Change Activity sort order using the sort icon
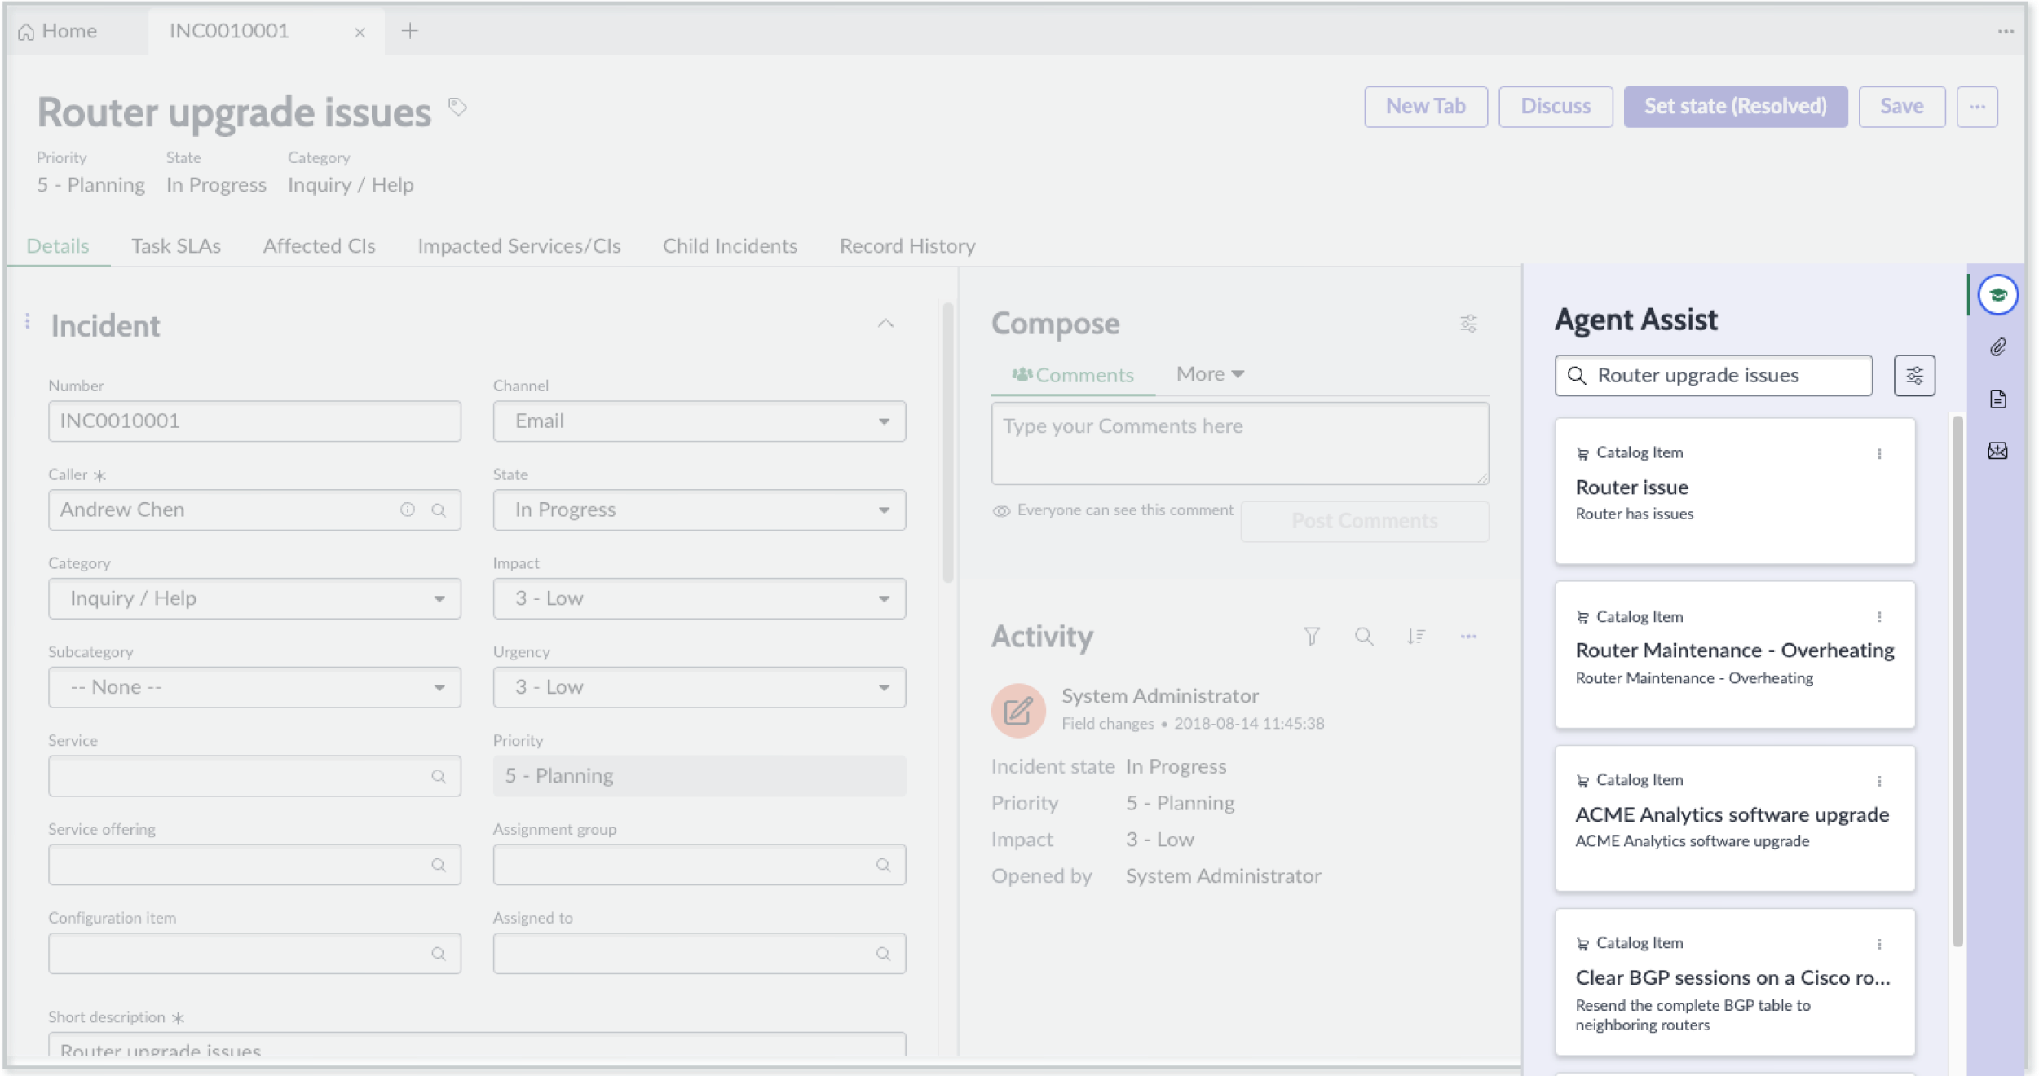This screenshot has height=1076, width=2039. coord(1416,636)
